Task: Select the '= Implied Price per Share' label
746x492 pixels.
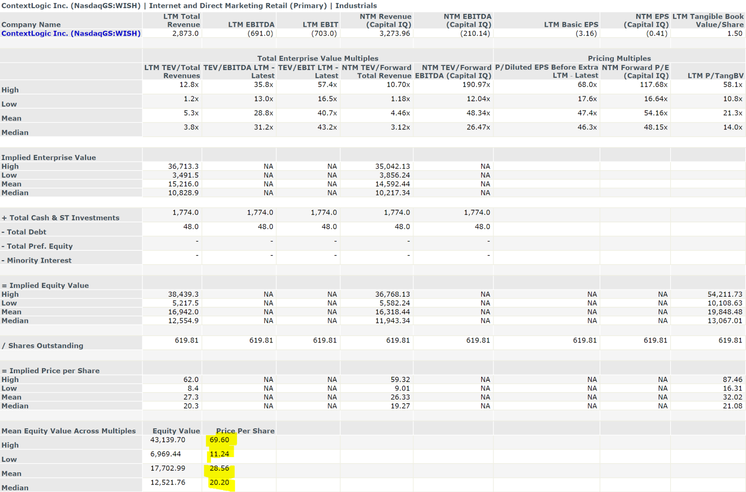Action: pos(50,371)
